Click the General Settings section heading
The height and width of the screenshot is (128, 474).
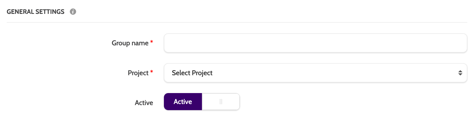(35, 12)
